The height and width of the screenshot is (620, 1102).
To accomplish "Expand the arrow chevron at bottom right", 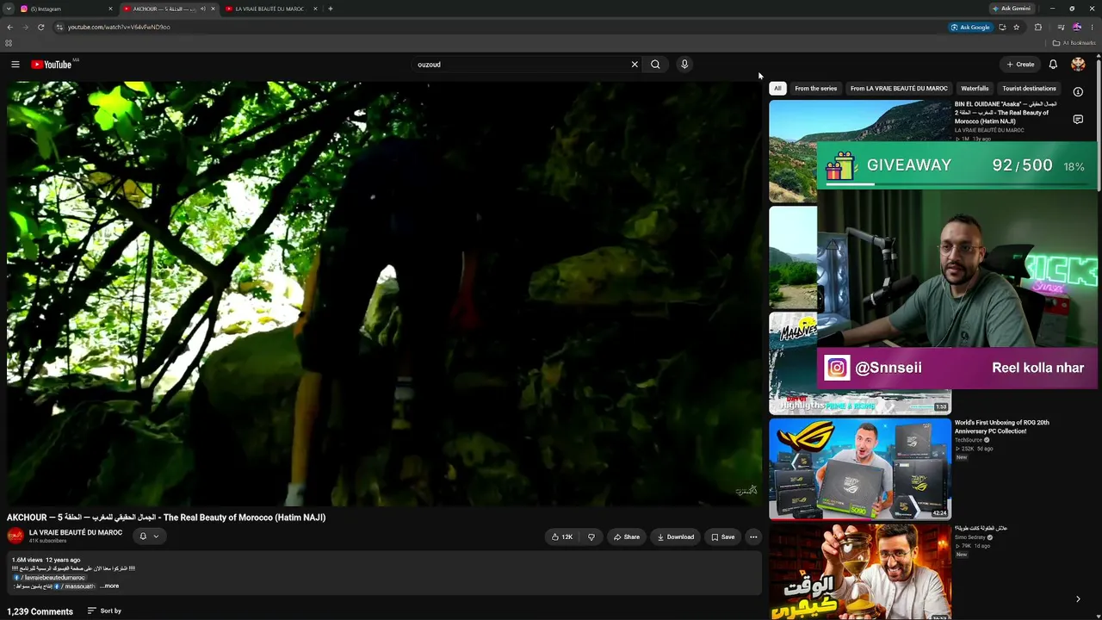I will tap(1078, 599).
